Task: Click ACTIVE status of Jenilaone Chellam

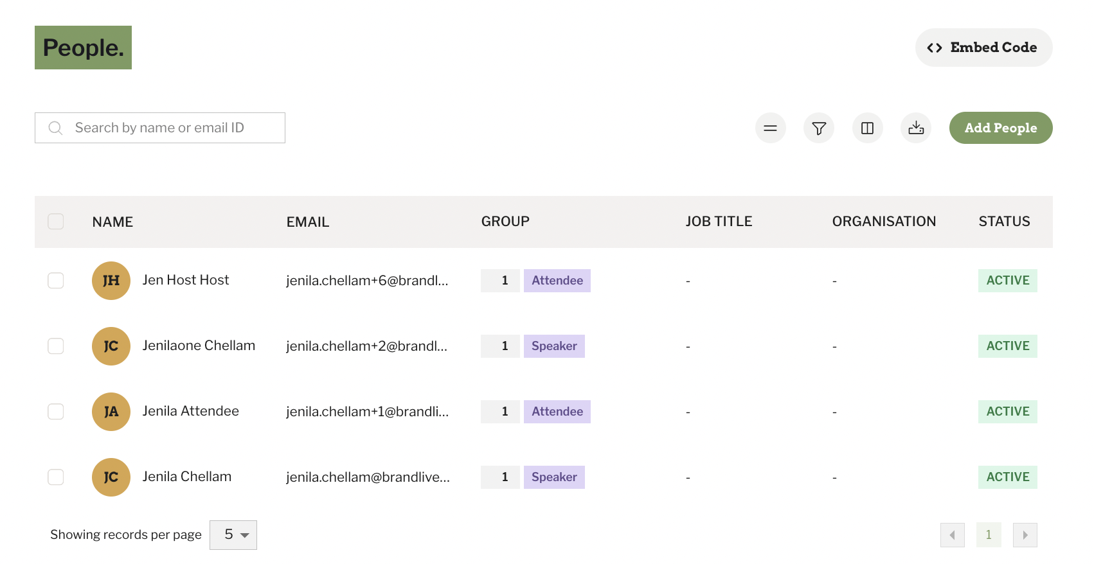Action: [x=1008, y=346]
